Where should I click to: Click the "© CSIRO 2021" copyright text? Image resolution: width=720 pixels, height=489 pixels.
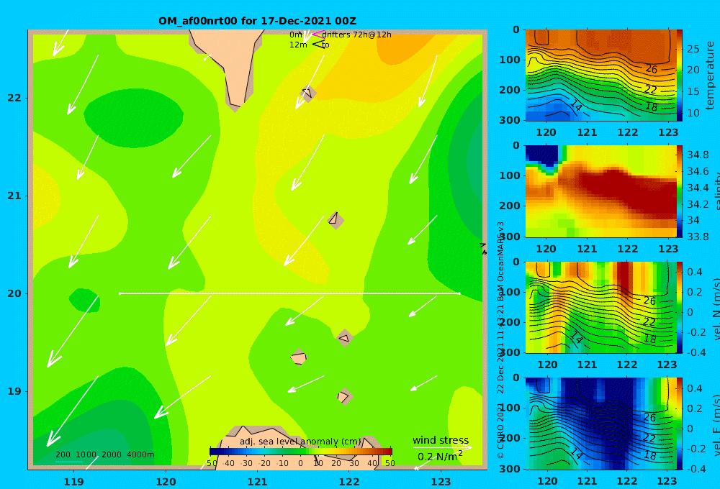500,430
